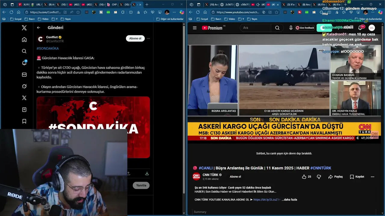Open YouTube notifications bell
The image size is (385, 216).
[x=360, y=28]
